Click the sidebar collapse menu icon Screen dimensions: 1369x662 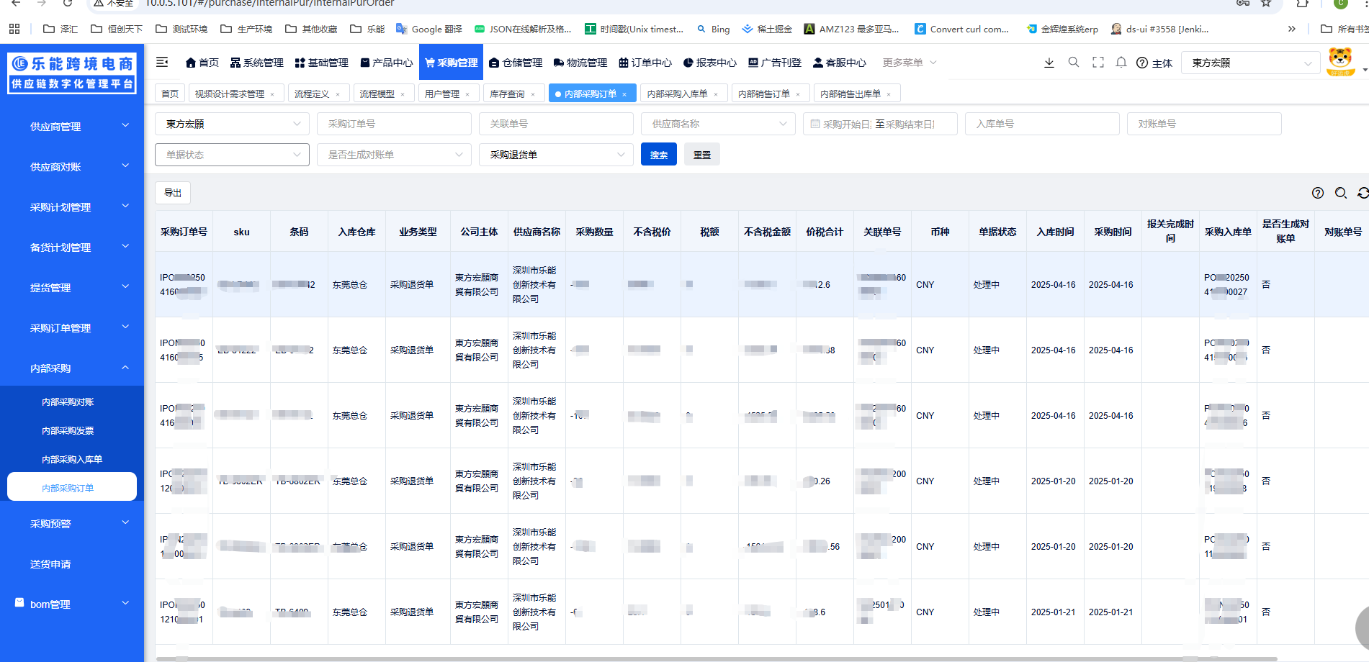coord(162,63)
